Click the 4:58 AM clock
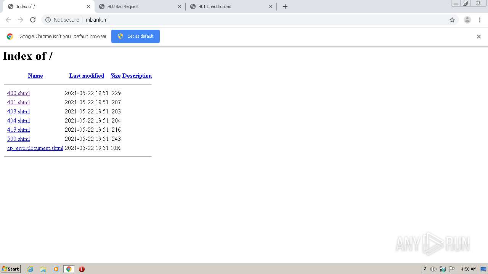This screenshot has width=488, height=274. click(469, 269)
